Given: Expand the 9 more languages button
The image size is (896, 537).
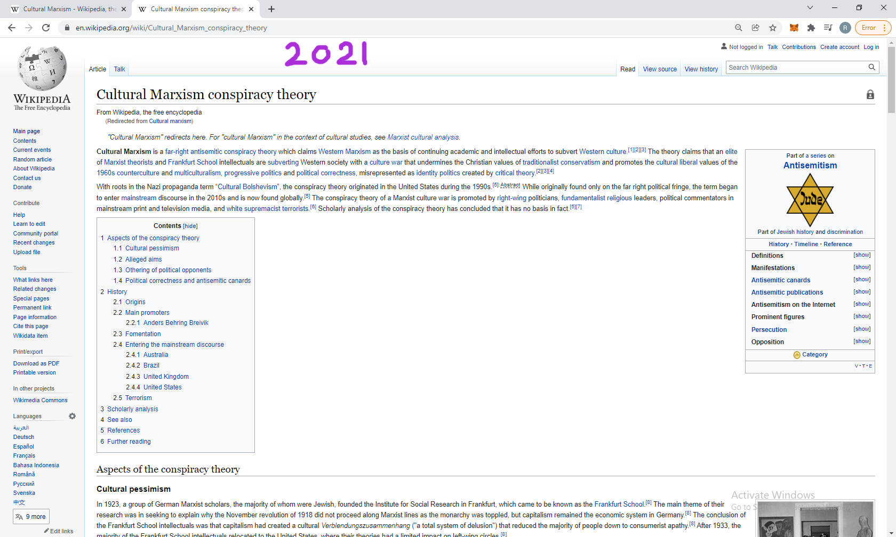Looking at the screenshot, I should pyautogui.click(x=31, y=517).
